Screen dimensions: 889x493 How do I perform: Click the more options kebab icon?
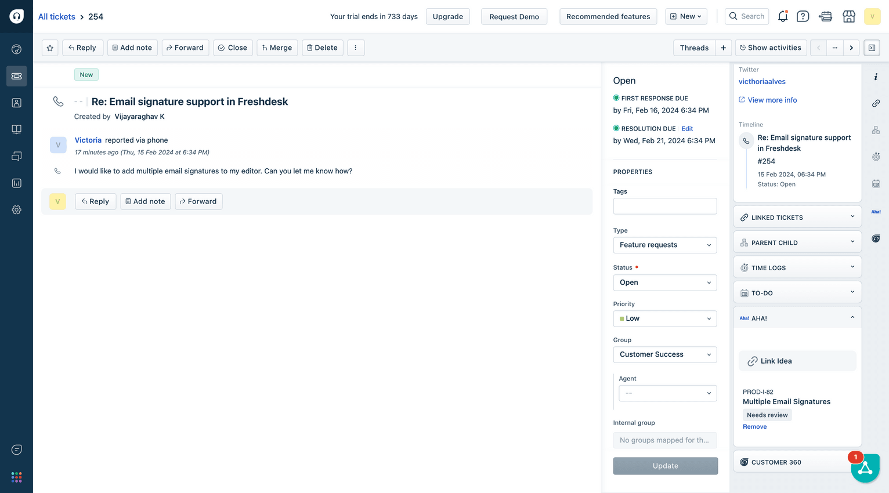pyautogui.click(x=356, y=48)
